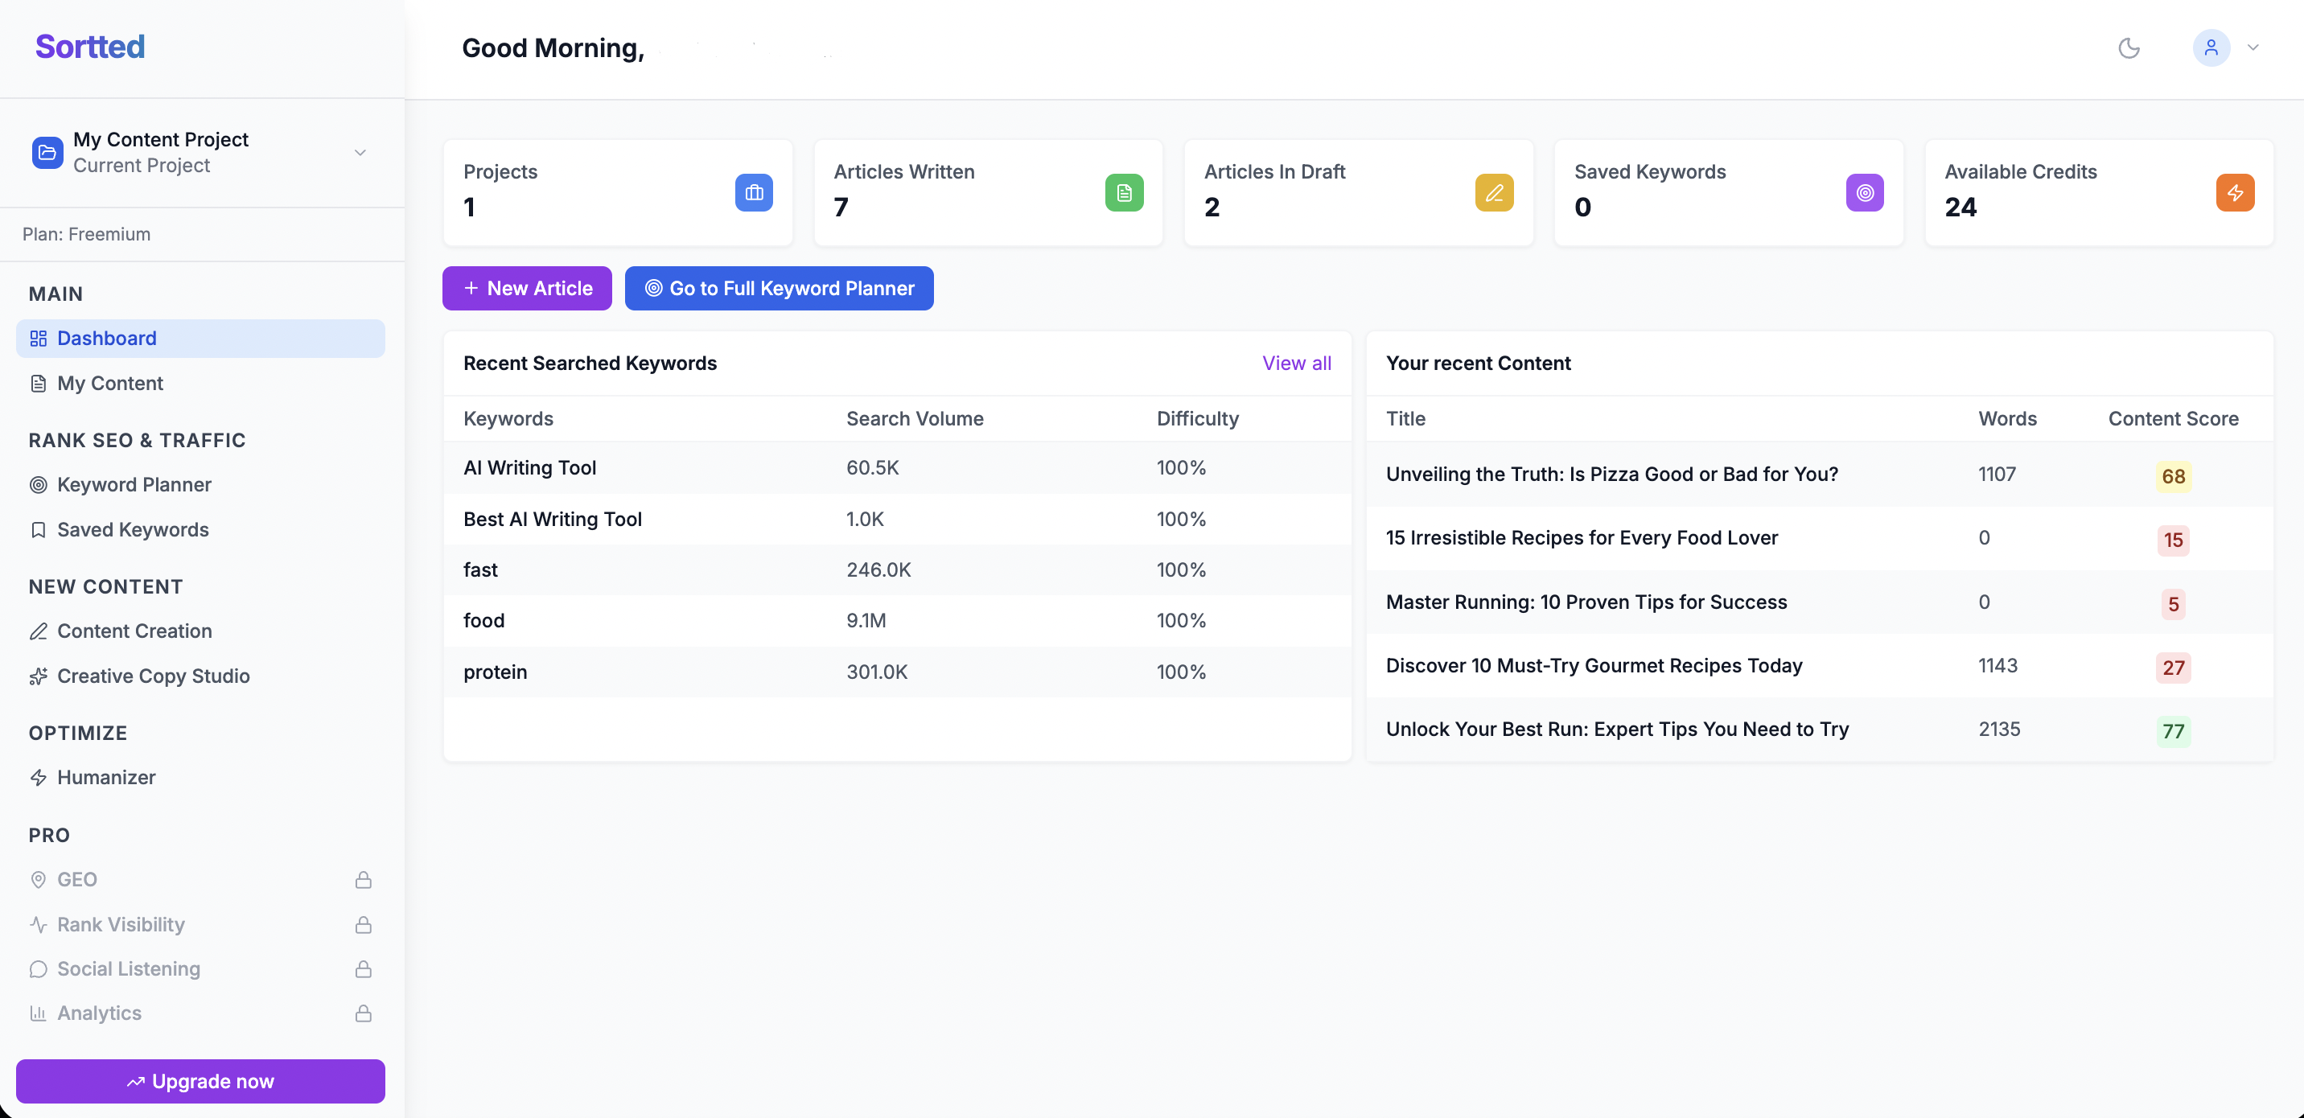Select Dashboard in the sidebar
This screenshot has width=2304, height=1118.
pos(200,338)
